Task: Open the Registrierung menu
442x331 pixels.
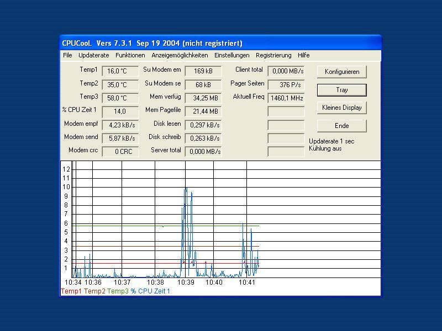Action: pyautogui.click(x=273, y=55)
